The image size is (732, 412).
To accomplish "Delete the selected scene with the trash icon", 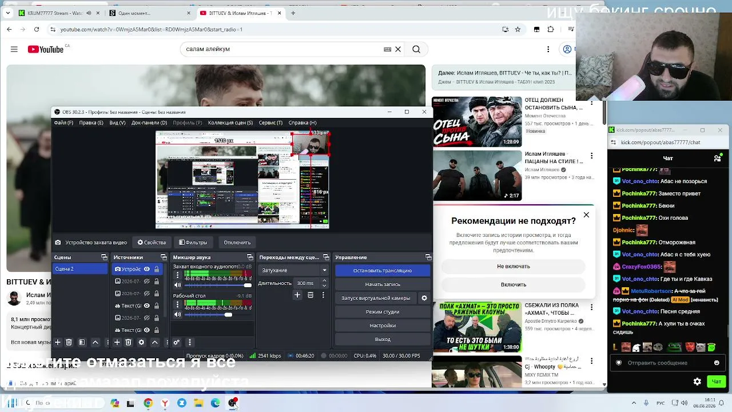I will coord(69,342).
